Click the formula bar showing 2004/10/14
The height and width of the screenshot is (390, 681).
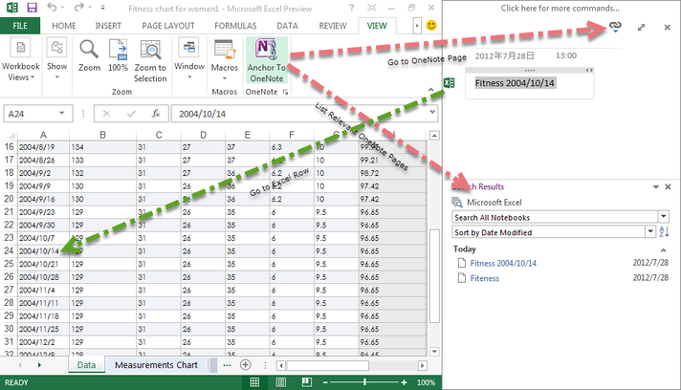[299, 114]
